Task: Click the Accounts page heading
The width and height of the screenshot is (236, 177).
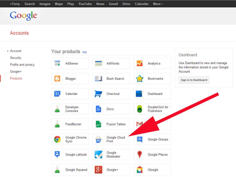Action: pyautogui.click(x=19, y=33)
